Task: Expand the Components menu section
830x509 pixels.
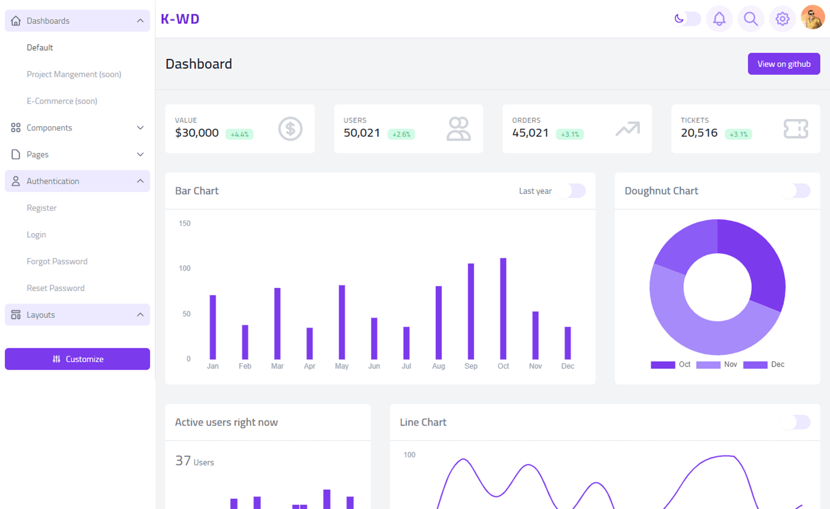Action: pos(77,127)
